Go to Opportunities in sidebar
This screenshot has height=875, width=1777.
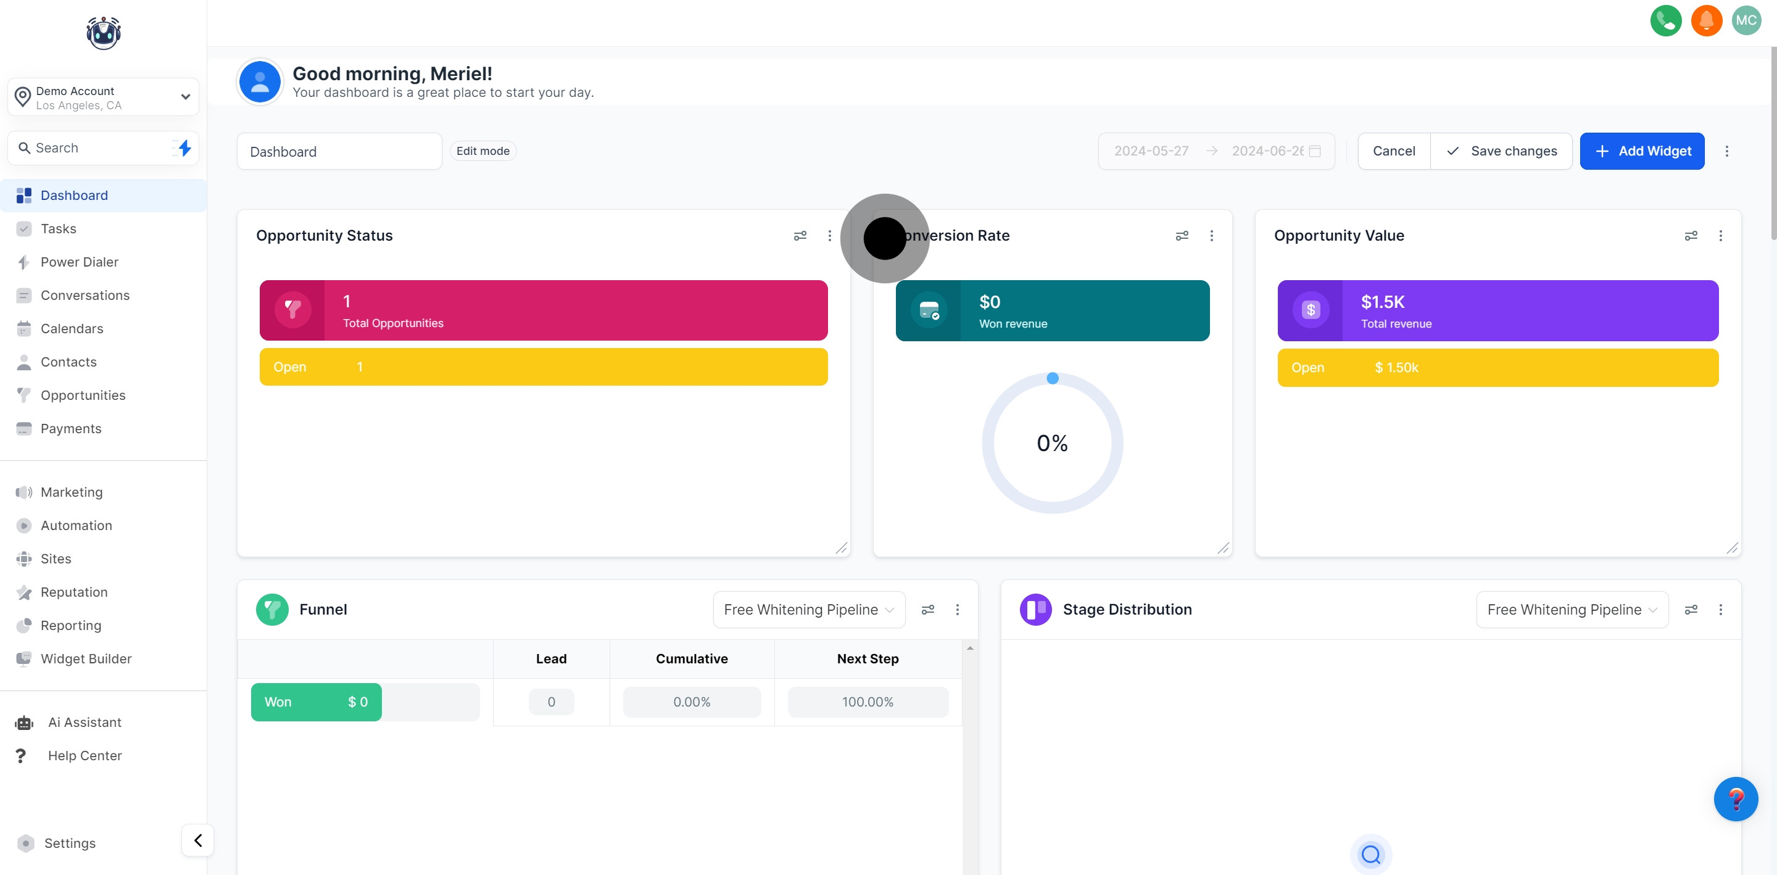83,396
